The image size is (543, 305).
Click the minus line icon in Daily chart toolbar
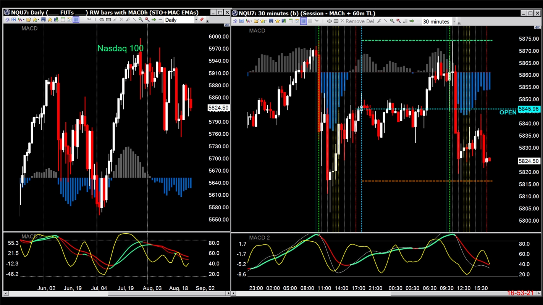click(160, 20)
